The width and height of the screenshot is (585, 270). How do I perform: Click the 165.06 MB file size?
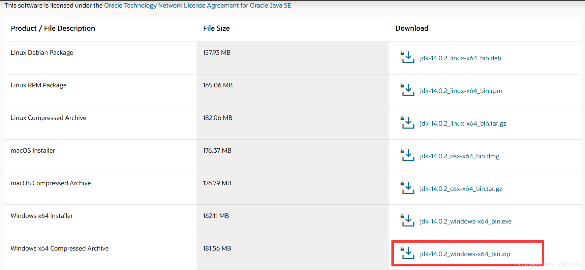(x=218, y=85)
